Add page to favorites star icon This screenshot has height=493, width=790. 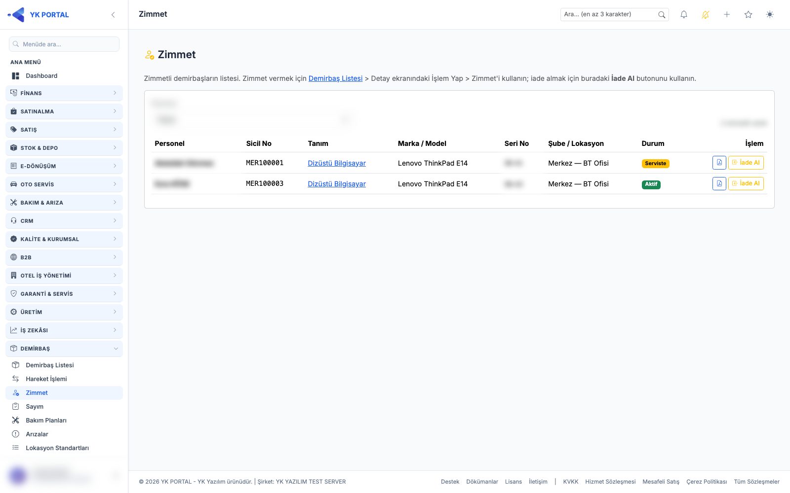coord(748,15)
